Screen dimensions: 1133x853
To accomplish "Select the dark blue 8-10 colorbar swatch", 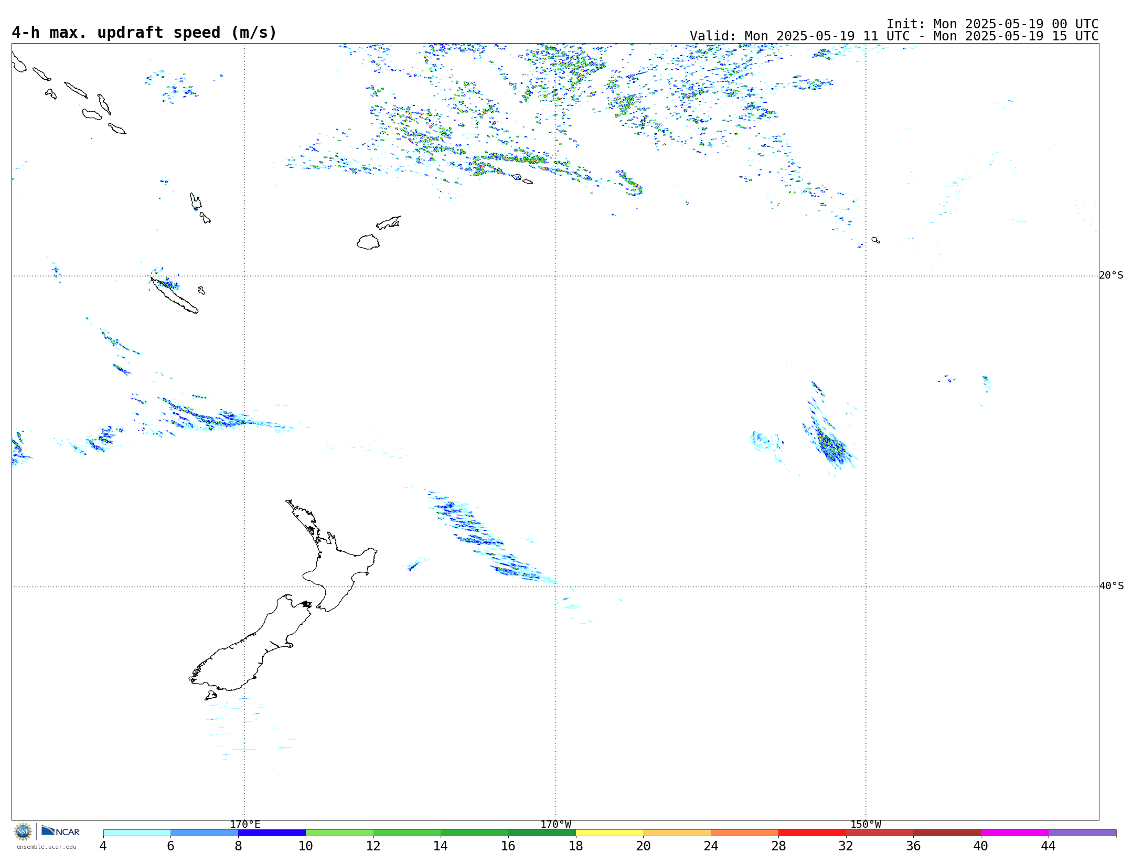I will click(272, 833).
